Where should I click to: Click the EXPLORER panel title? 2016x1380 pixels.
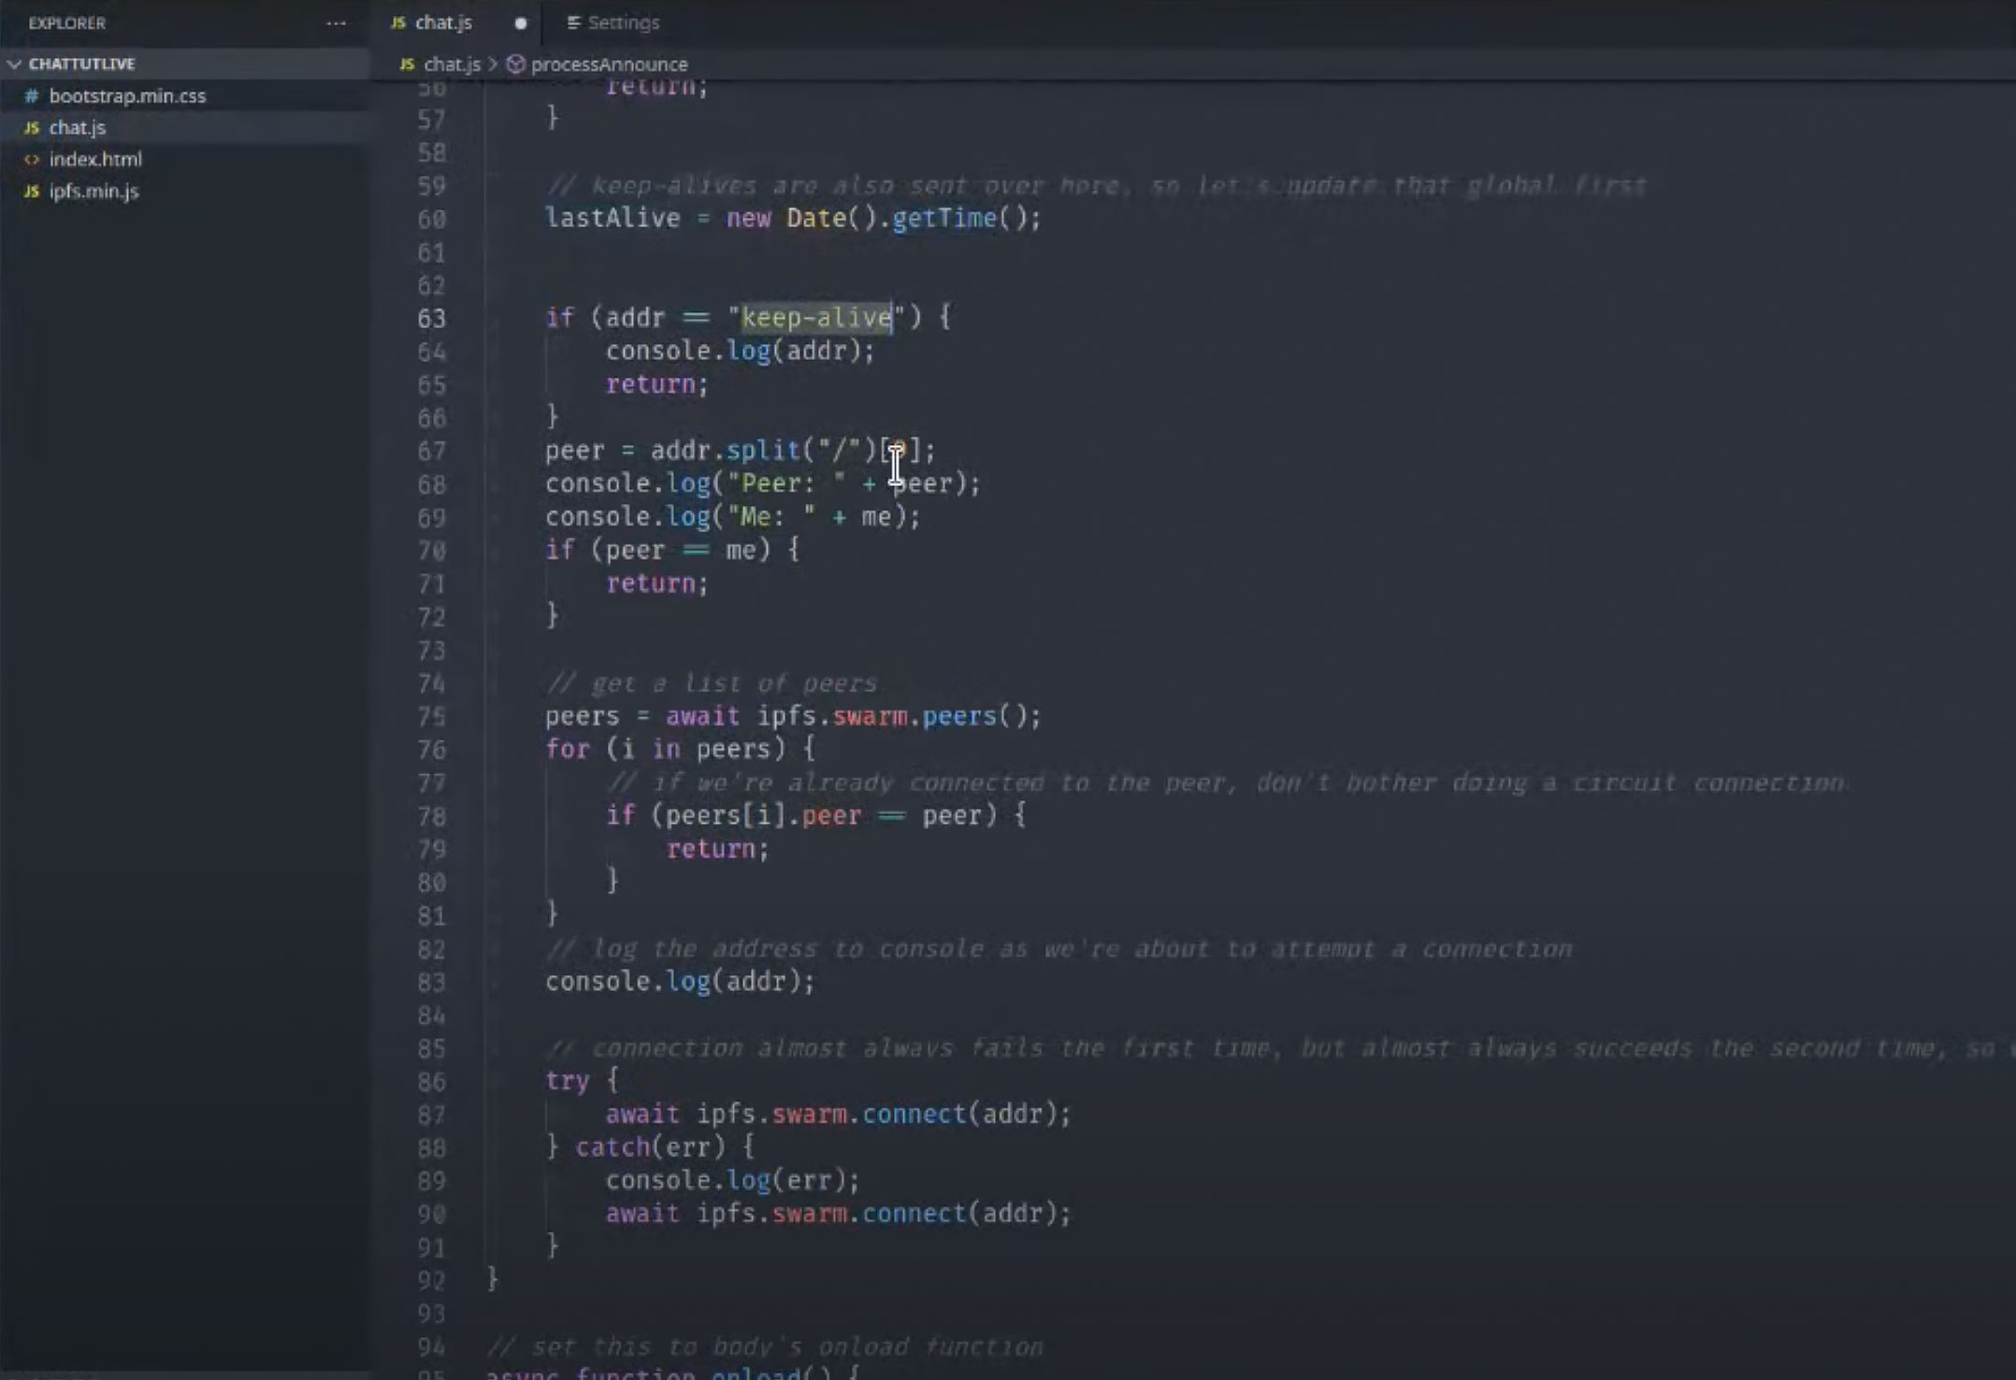pos(66,23)
